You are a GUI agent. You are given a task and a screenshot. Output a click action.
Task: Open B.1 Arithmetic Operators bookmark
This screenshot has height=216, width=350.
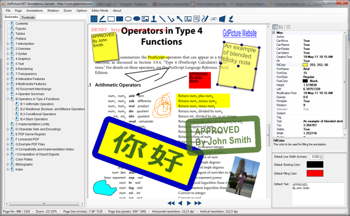pos(37,104)
